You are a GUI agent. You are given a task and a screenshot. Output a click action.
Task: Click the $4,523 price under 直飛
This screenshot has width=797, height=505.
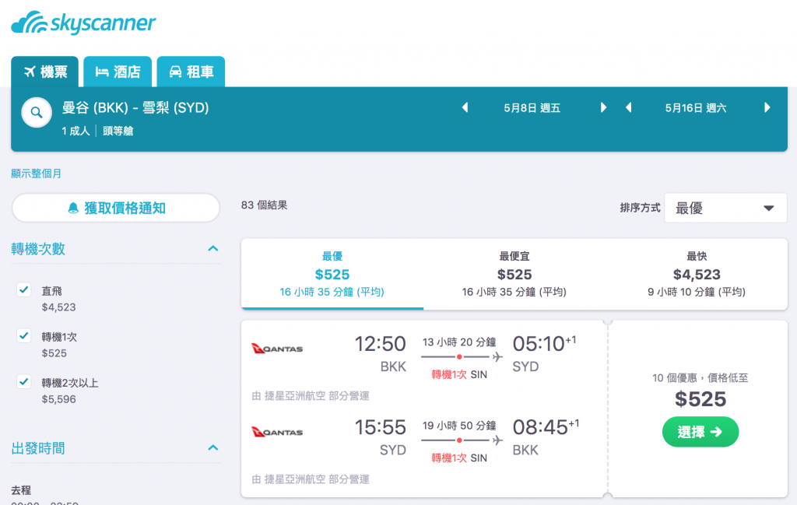[59, 307]
